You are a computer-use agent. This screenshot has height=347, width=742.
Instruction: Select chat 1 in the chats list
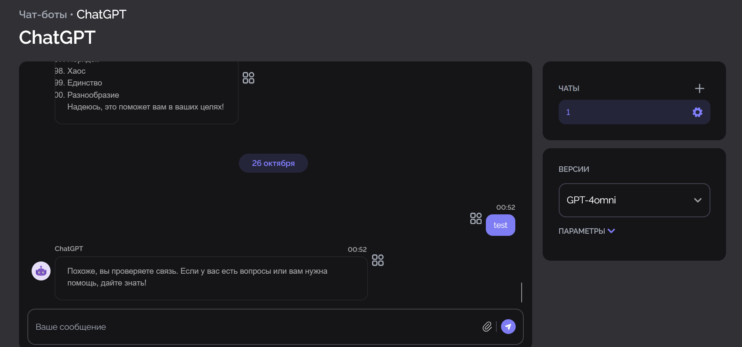coord(634,112)
